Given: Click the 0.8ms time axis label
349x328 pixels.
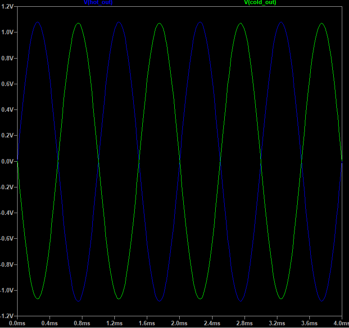Looking at the screenshot, I should 82,323.
